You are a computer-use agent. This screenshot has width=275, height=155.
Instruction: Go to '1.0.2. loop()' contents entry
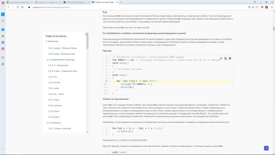pyautogui.click(x=61, y=54)
